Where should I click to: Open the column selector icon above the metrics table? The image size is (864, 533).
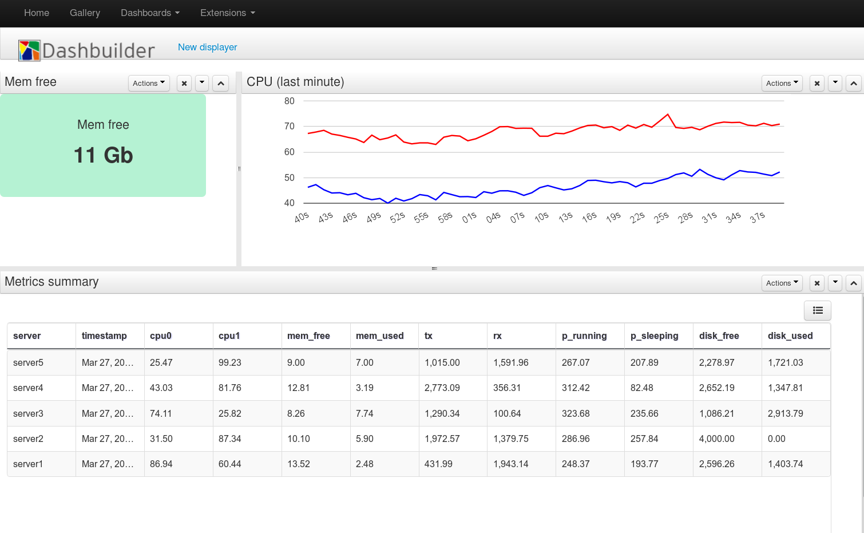(817, 310)
